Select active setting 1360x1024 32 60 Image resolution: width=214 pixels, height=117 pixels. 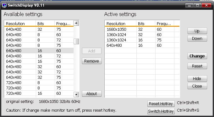click(x=142, y=35)
